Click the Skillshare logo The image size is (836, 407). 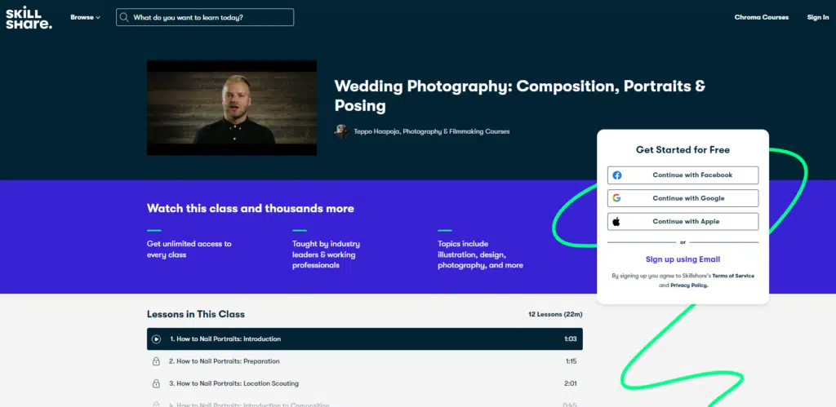pyautogui.click(x=29, y=18)
